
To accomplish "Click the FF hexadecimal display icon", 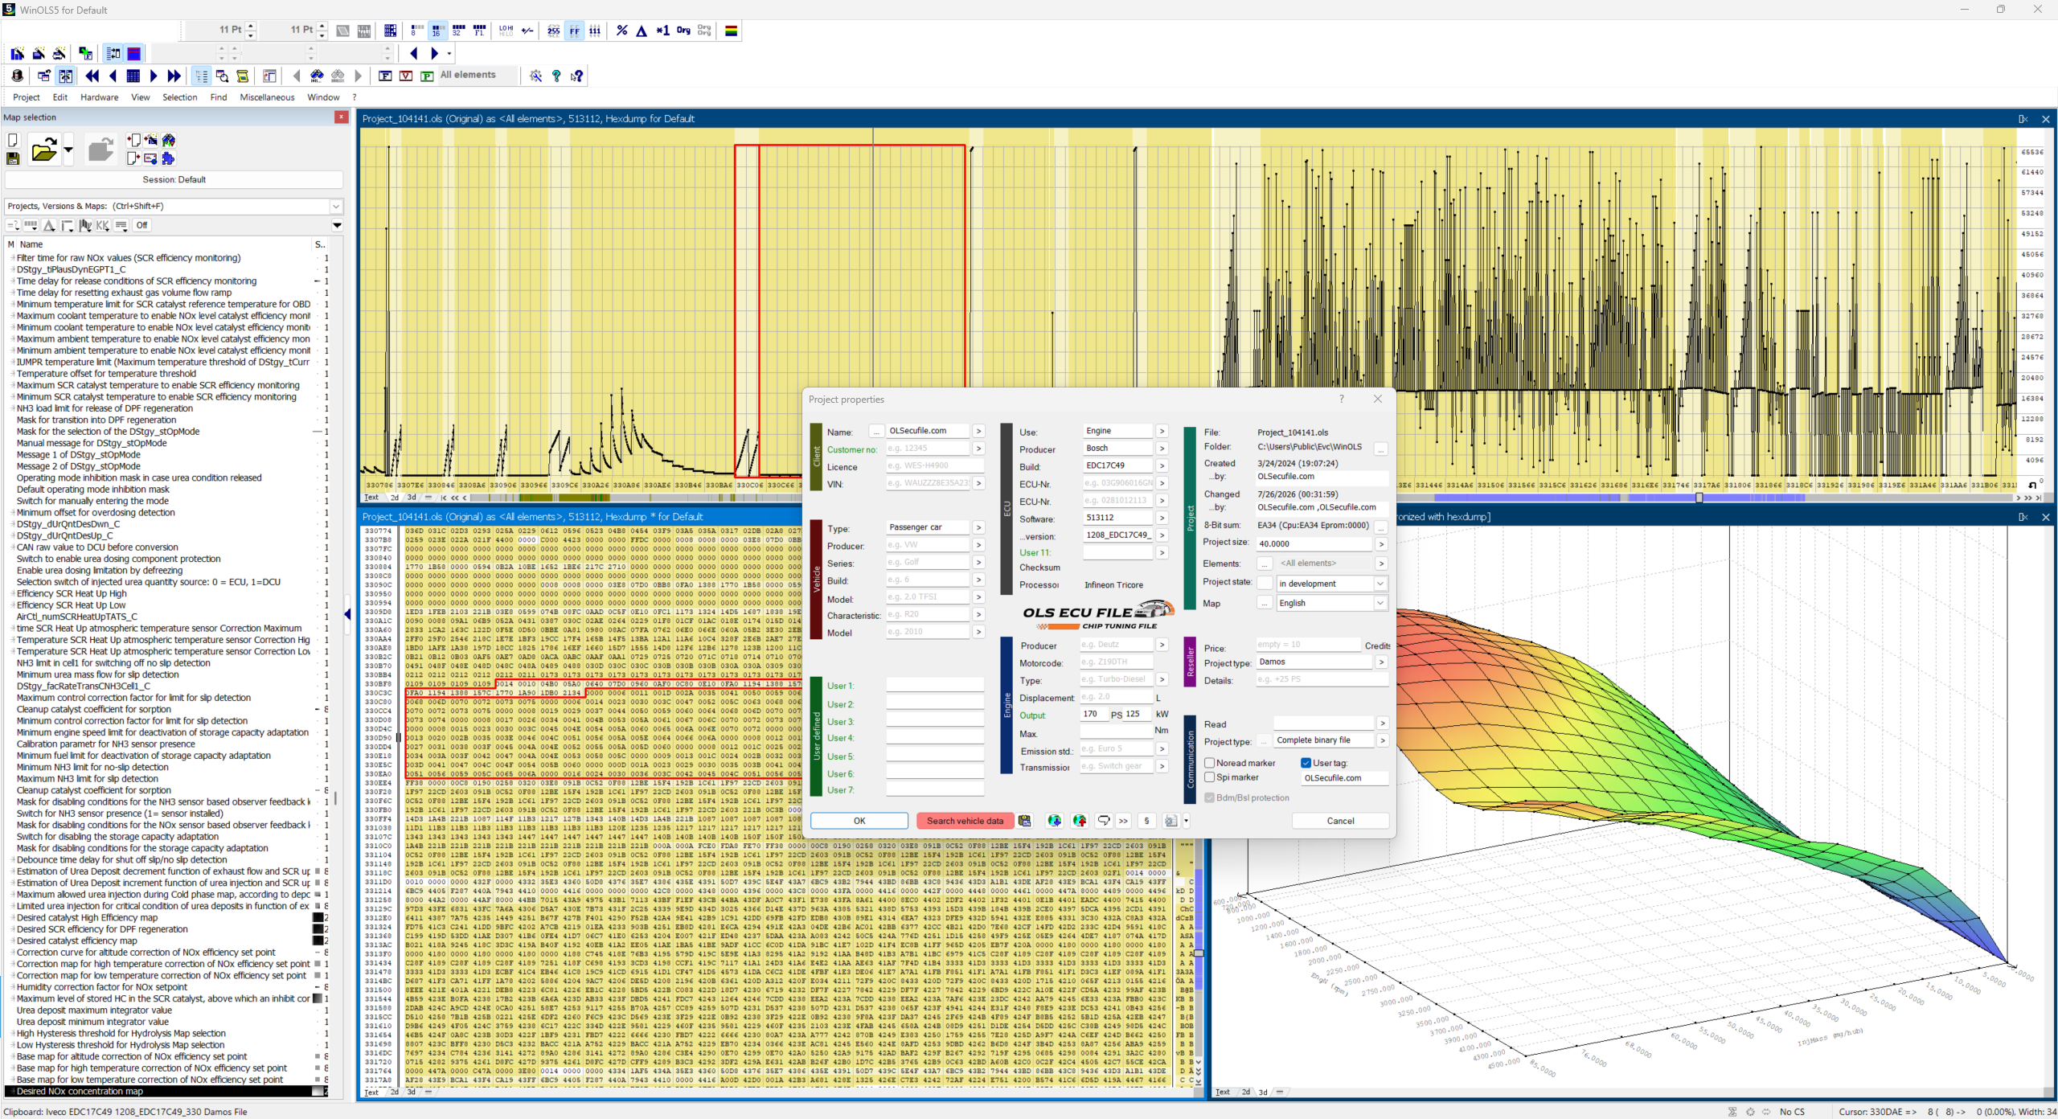I will (574, 31).
